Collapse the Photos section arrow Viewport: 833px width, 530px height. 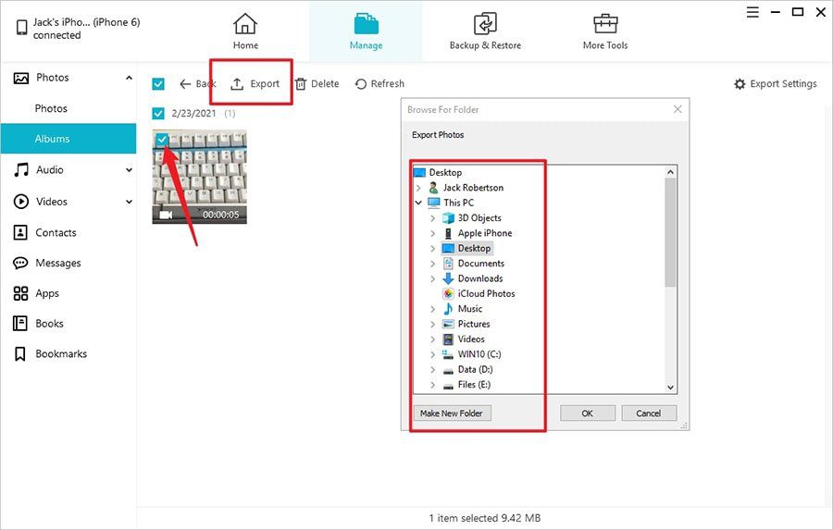pos(129,78)
